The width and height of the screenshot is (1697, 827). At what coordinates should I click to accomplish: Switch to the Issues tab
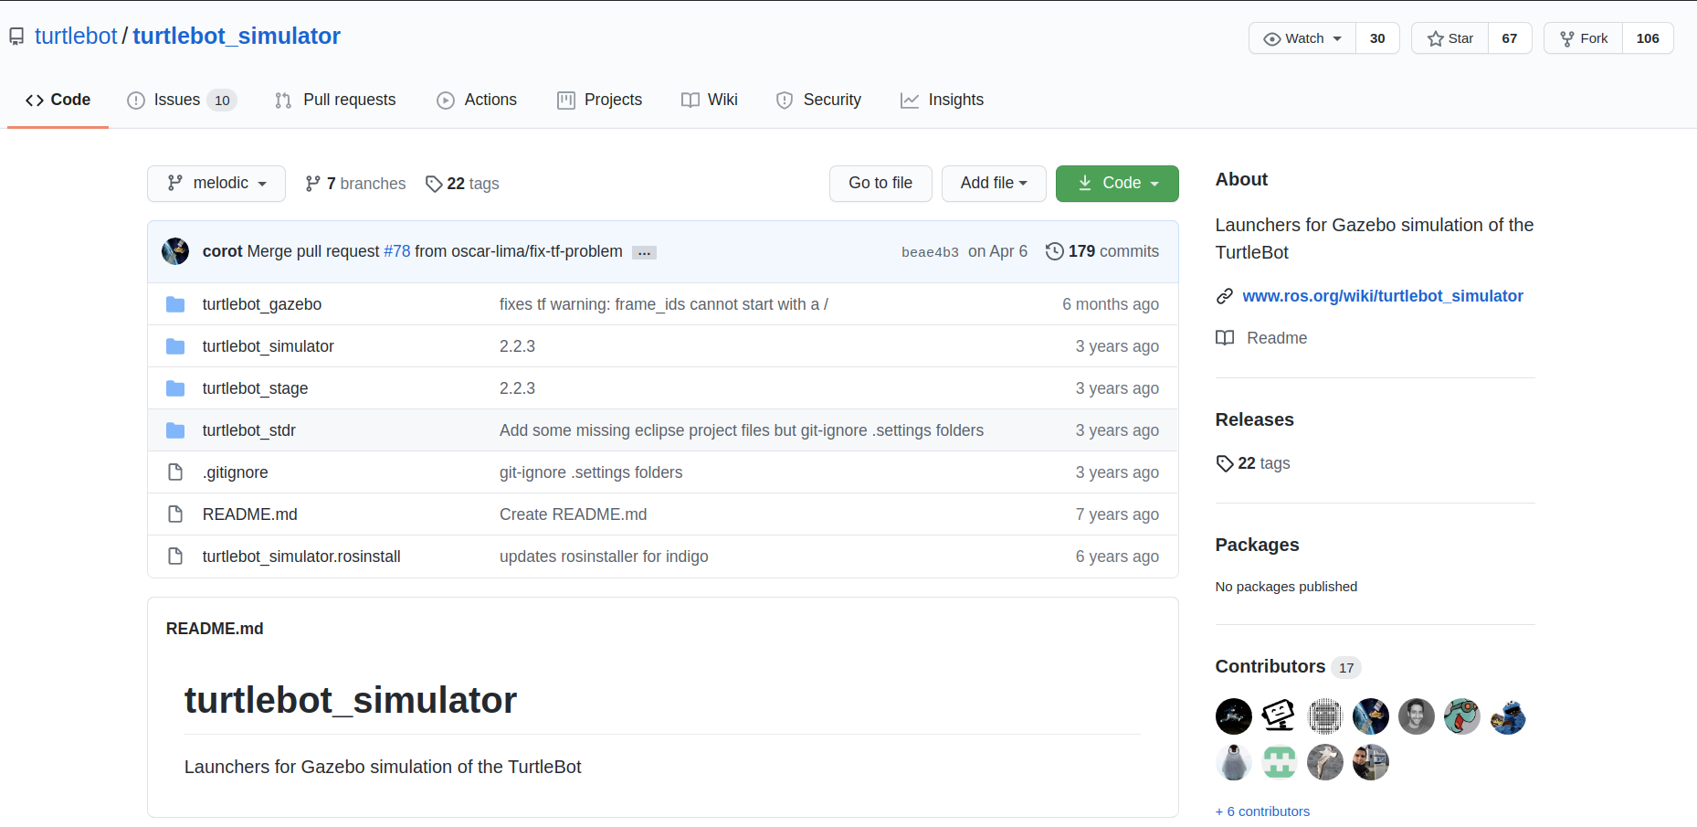(182, 101)
